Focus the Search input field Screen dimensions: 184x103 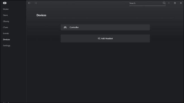[146, 3]
